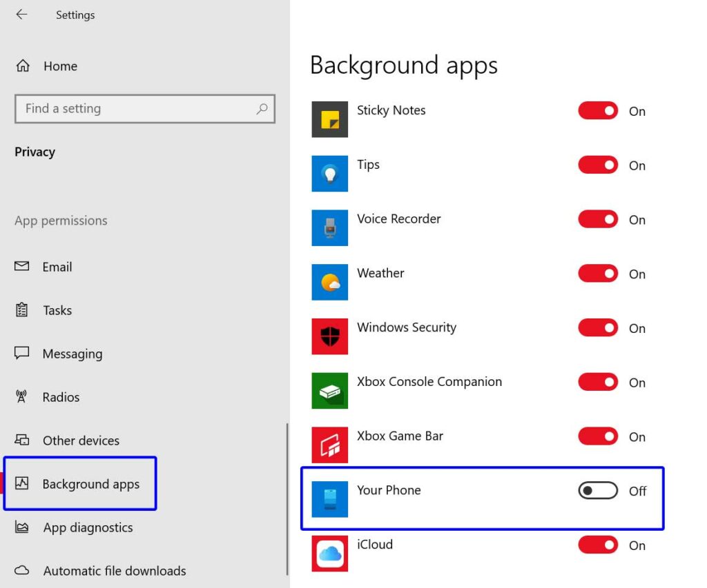This screenshot has width=707, height=588.
Task: Click the Xbox Game Bar icon
Action: pos(329,445)
